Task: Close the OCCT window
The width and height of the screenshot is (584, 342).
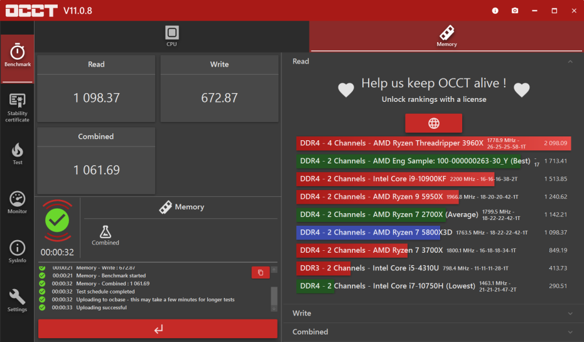Action: pyautogui.click(x=574, y=11)
